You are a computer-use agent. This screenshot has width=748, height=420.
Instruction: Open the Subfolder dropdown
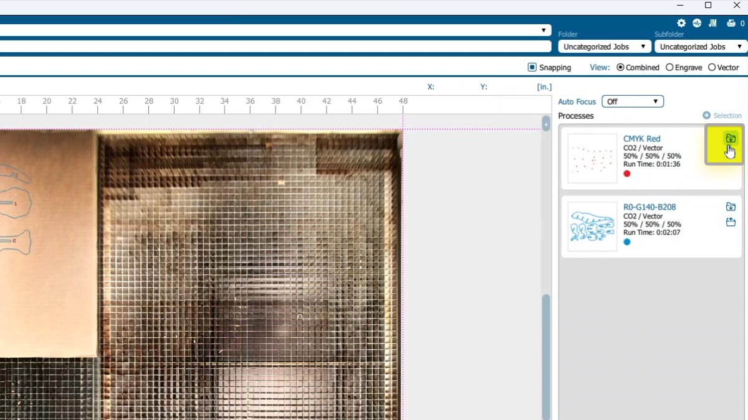[700, 47]
